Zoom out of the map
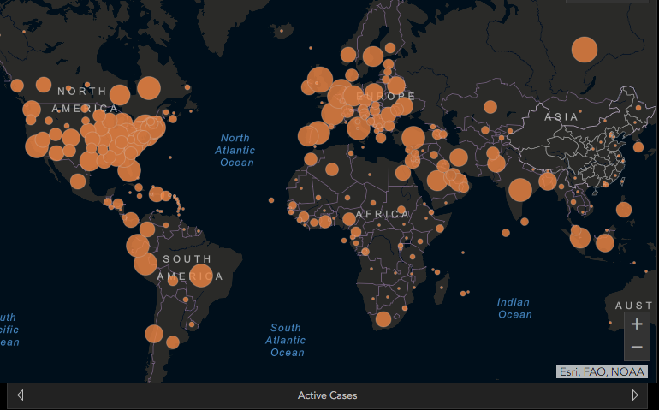The image size is (659, 410). click(x=637, y=348)
